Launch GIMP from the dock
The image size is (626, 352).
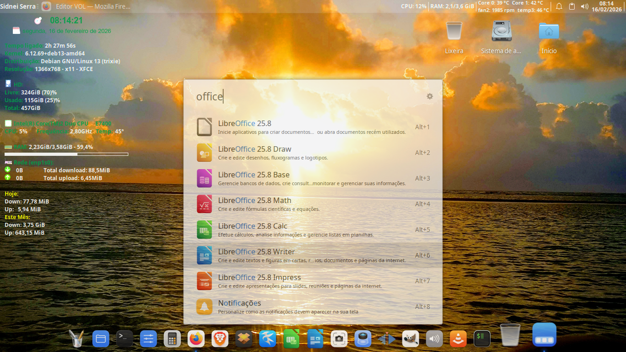pyautogui.click(x=410, y=339)
